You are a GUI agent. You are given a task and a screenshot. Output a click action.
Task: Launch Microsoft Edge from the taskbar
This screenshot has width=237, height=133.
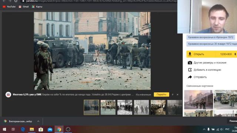(23, 129)
